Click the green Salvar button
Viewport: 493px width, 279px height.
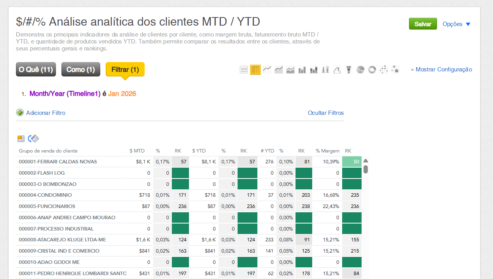click(423, 24)
